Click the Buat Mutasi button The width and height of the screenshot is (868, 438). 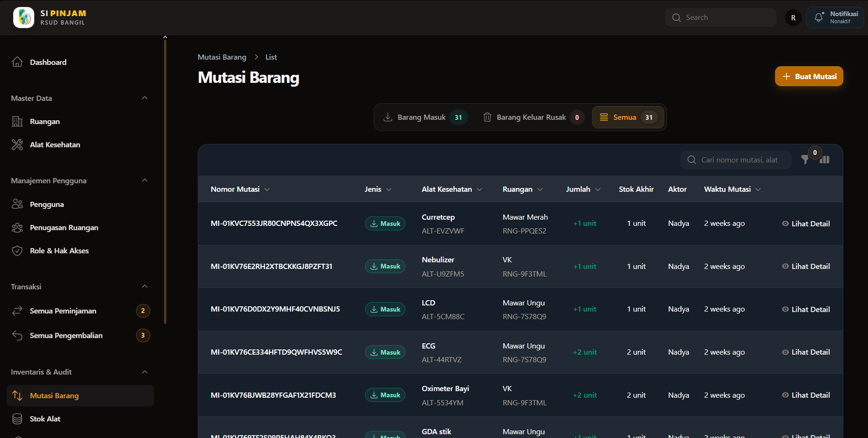coord(809,76)
